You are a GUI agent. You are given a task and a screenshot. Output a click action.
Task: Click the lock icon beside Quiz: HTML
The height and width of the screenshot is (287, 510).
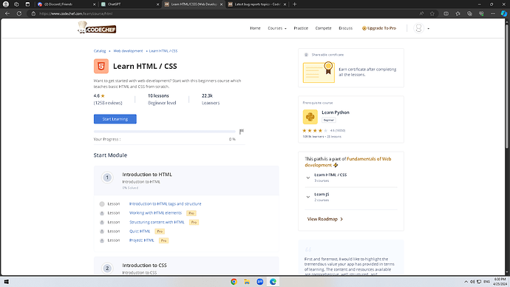(102, 232)
